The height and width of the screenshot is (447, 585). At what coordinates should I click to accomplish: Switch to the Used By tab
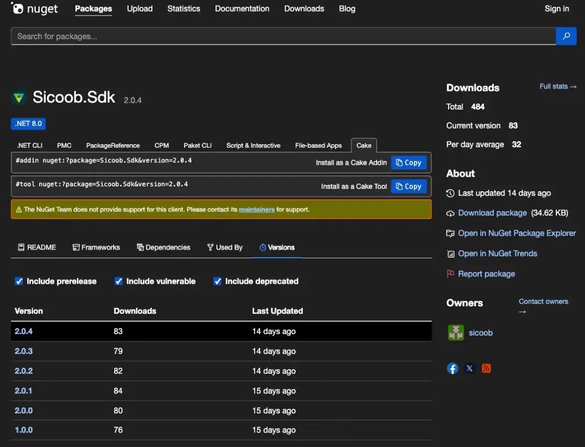pyautogui.click(x=225, y=247)
